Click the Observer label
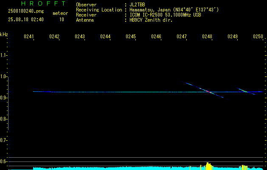The height and width of the screenshot is (170, 267). point(86,5)
